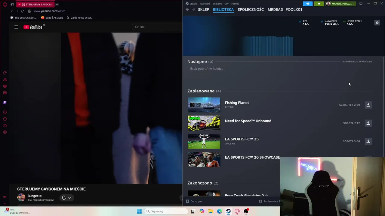
Task: Open Twitch in Opera sidebar
Action: [x=5, y=102]
